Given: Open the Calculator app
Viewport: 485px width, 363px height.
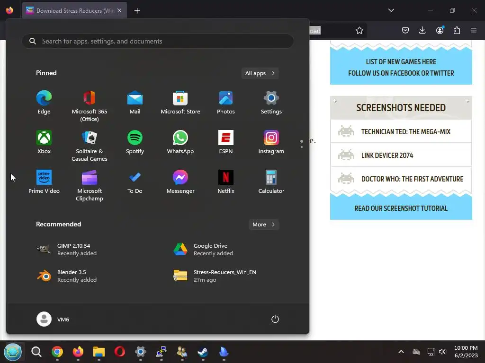Looking at the screenshot, I should point(271,182).
